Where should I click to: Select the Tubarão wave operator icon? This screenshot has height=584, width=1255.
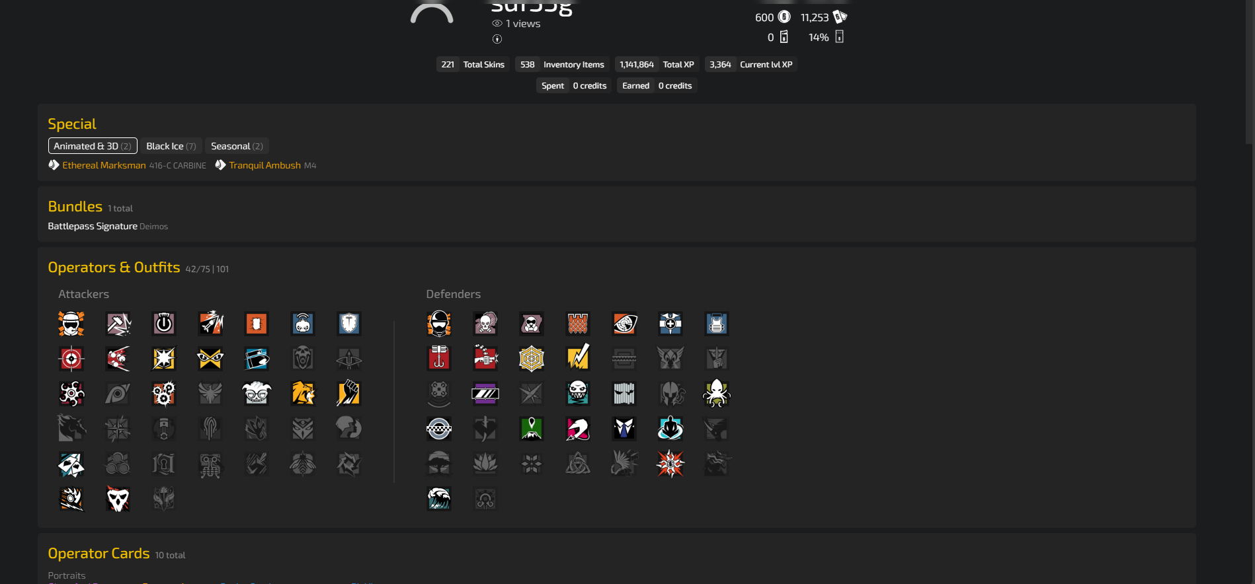tap(439, 499)
